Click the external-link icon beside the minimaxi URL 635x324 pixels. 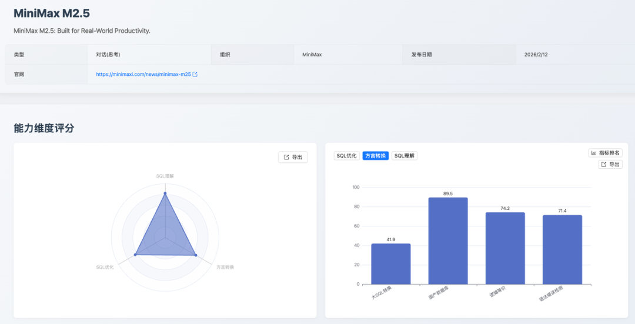(x=195, y=75)
